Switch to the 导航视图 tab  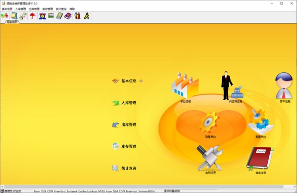pos(12,22)
